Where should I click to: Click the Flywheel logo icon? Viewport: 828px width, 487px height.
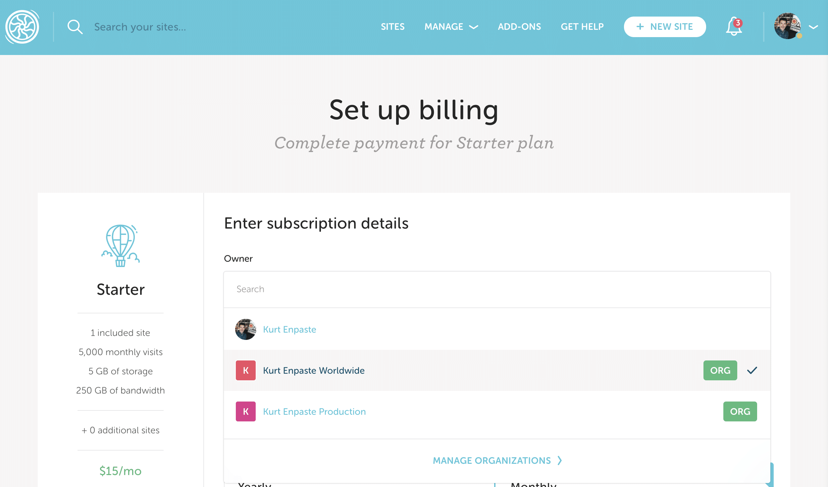(22, 27)
